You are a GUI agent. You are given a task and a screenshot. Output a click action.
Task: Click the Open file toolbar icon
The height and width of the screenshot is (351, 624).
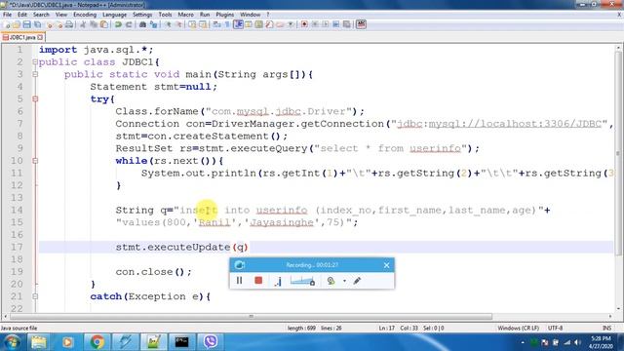tap(17, 24)
